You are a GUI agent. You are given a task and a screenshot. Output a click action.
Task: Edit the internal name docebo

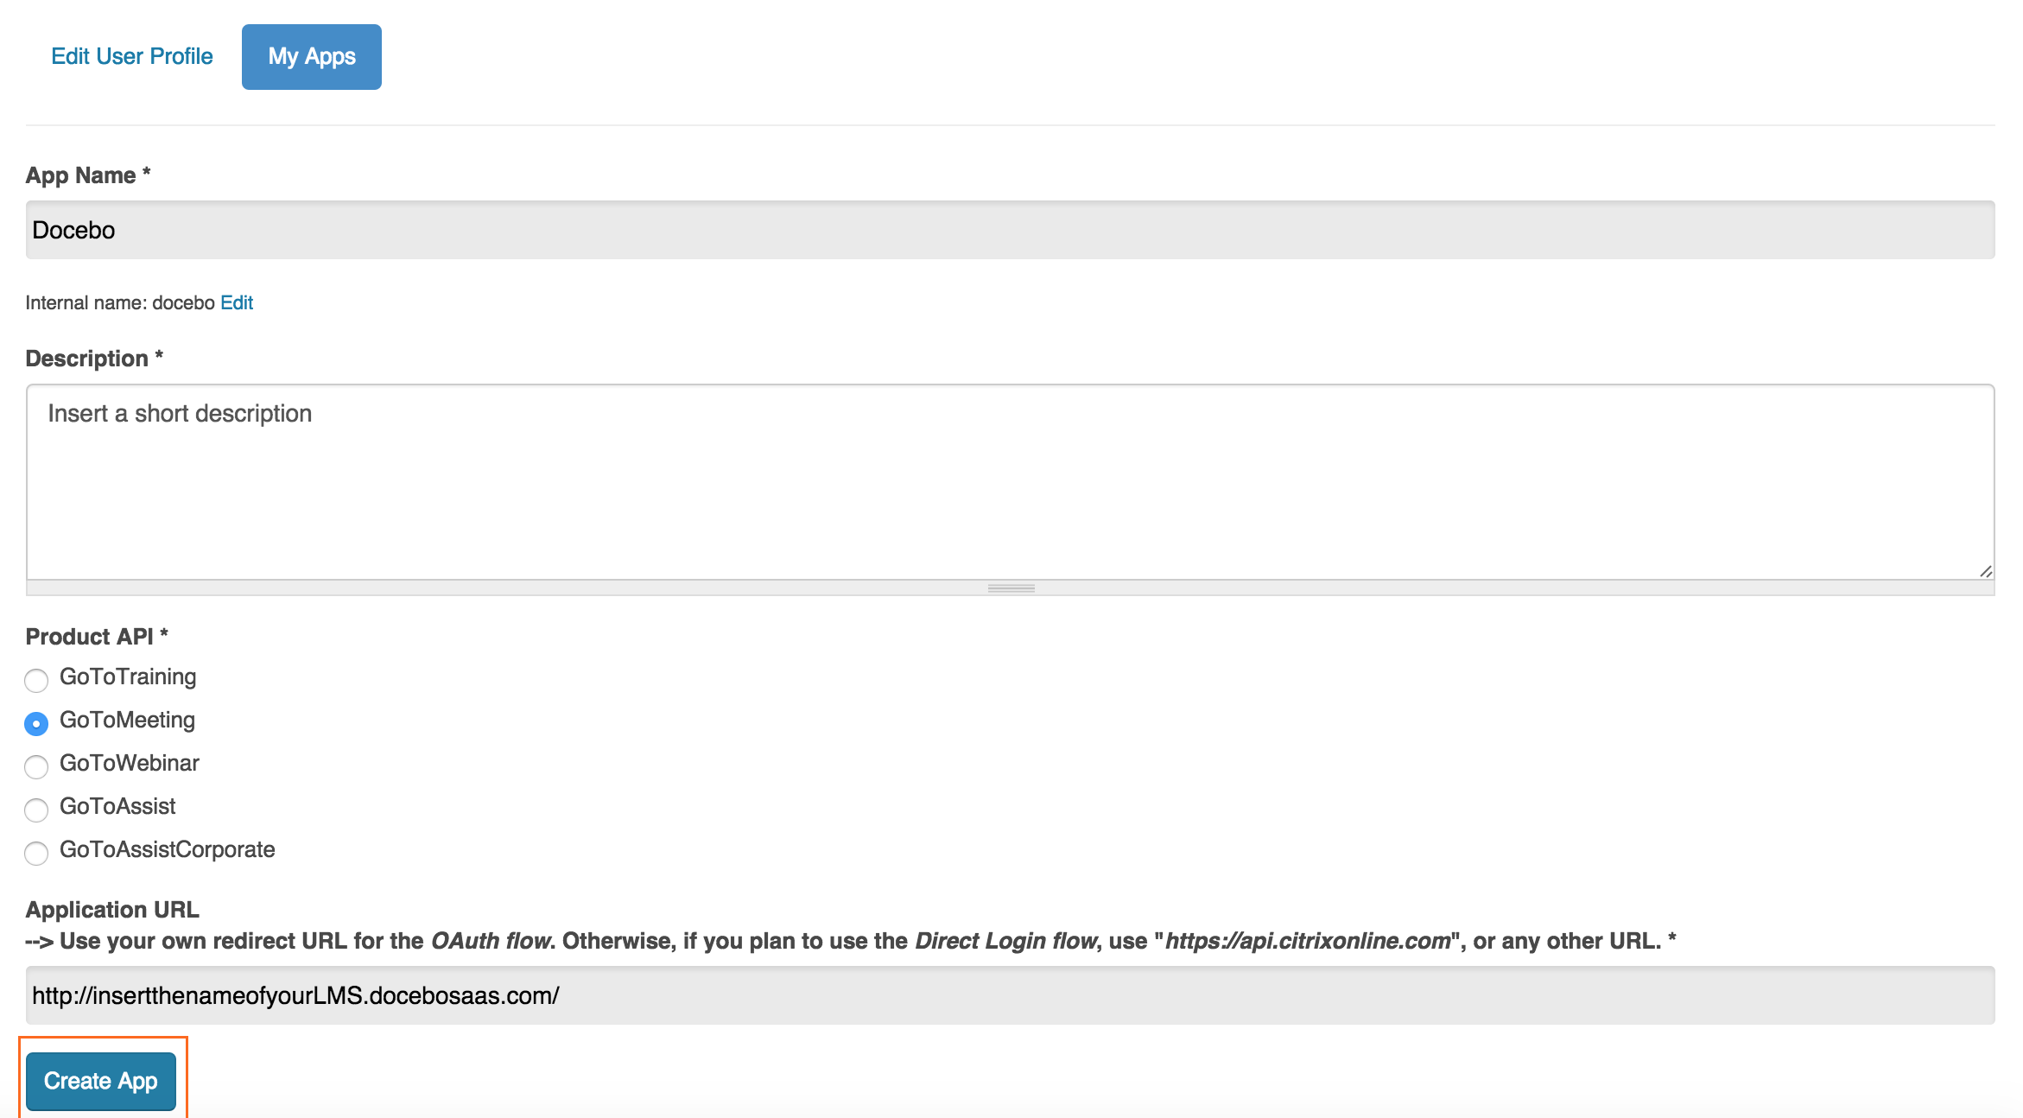(x=236, y=302)
